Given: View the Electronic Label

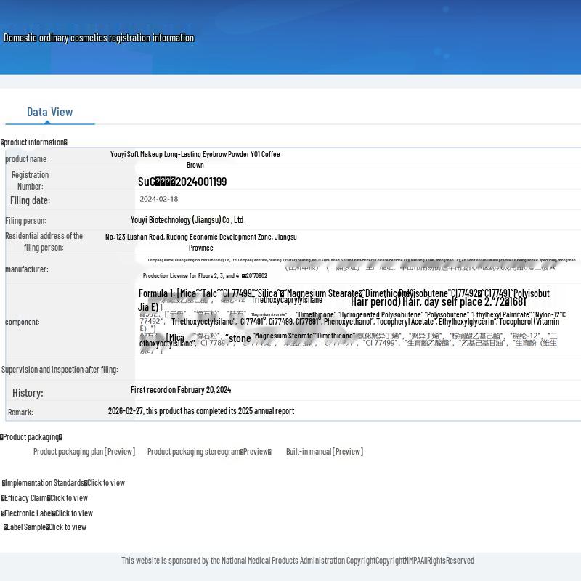Looking at the screenshot, I should pos(47,513).
